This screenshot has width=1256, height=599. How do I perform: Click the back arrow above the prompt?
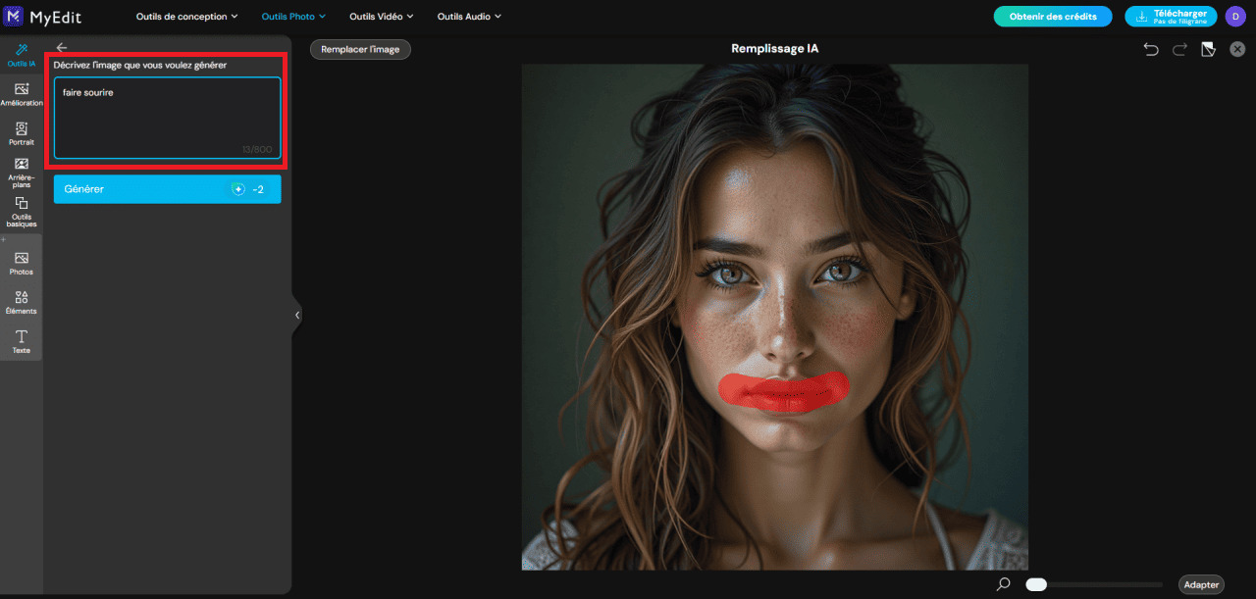[61, 47]
